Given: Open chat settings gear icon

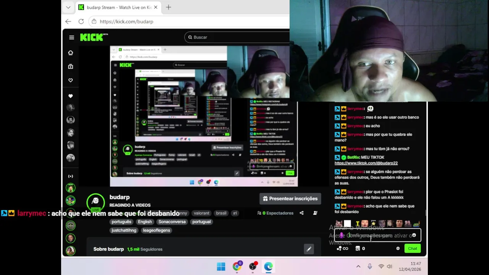Looking at the screenshot, I should point(398,248).
